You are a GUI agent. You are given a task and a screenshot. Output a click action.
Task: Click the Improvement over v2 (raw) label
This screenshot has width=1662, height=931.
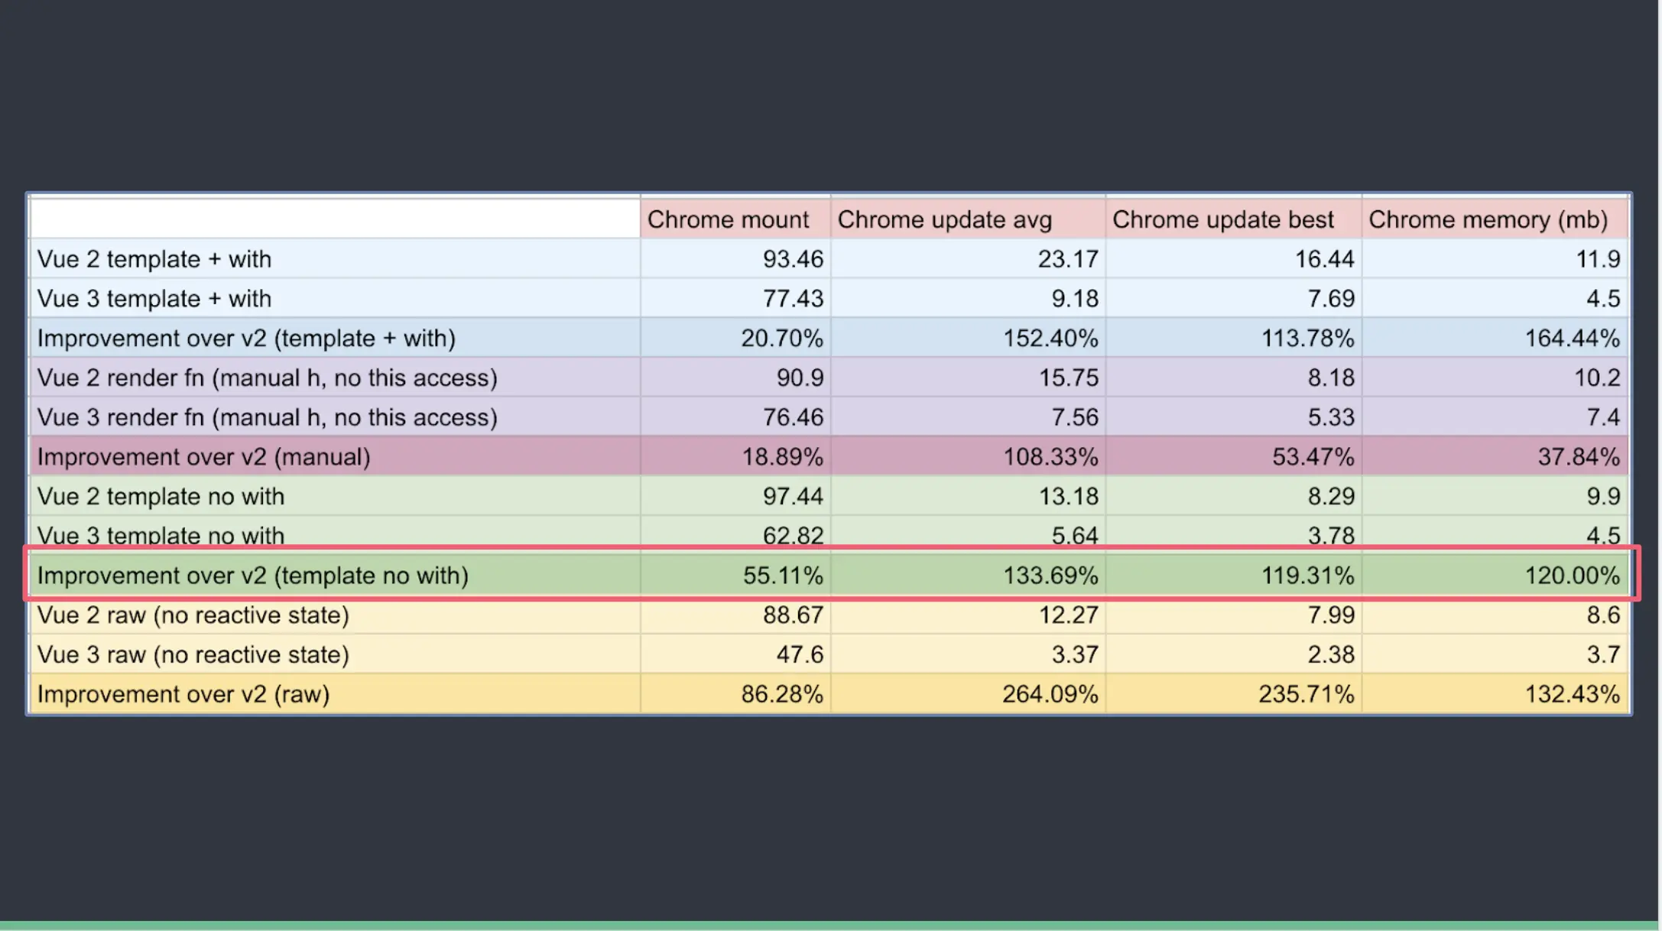[x=183, y=694]
